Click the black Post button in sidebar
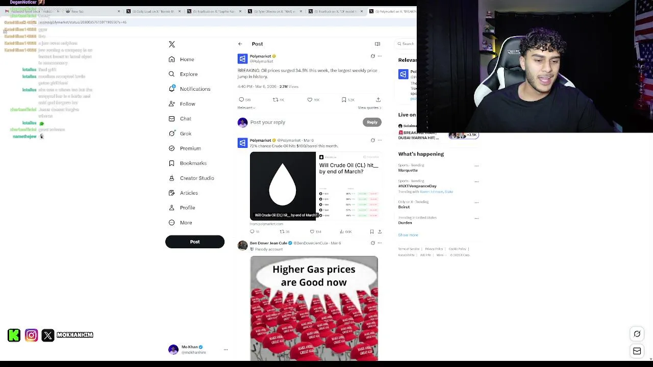This screenshot has height=367, width=653. (x=195, y=242)
